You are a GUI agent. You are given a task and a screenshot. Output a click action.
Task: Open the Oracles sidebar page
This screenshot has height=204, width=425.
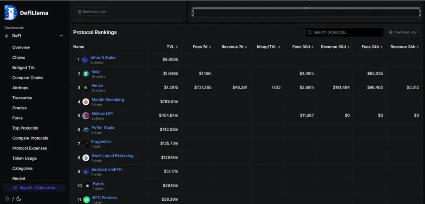20,108
